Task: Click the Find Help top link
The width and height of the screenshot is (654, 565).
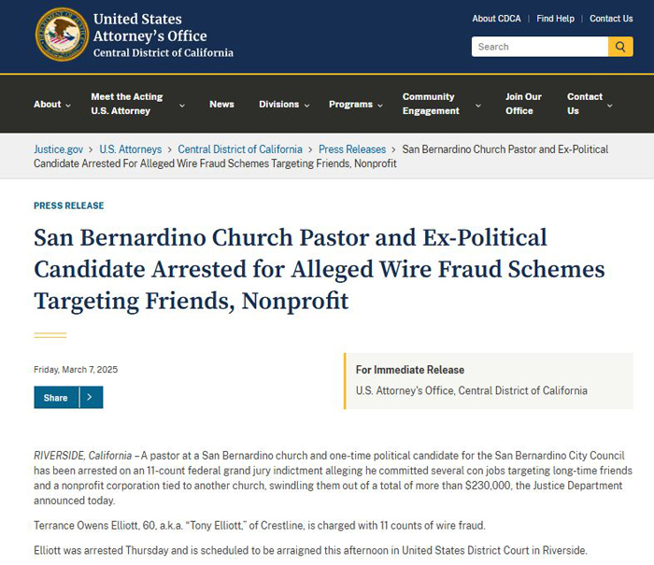Action: (555, 19)
